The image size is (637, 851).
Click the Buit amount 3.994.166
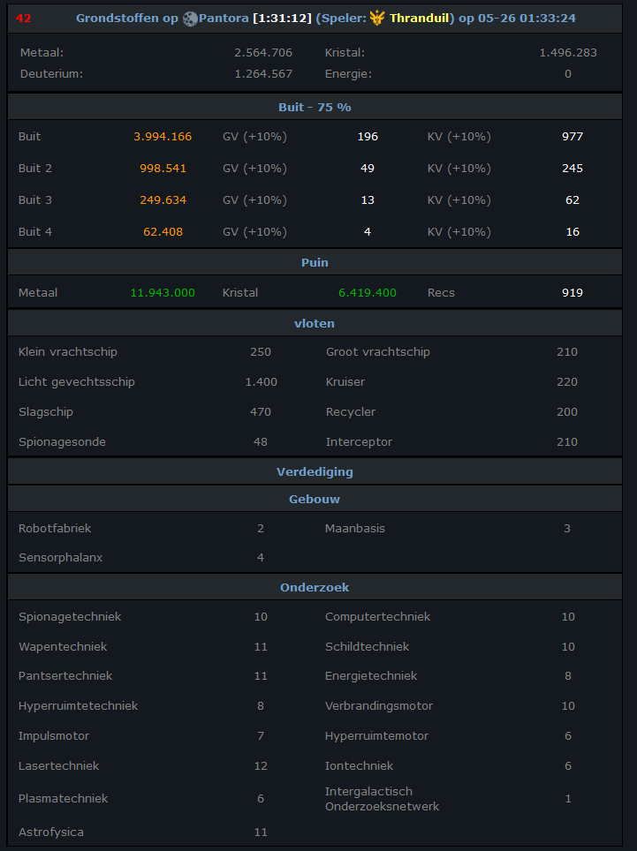click(x=163, y=136)
